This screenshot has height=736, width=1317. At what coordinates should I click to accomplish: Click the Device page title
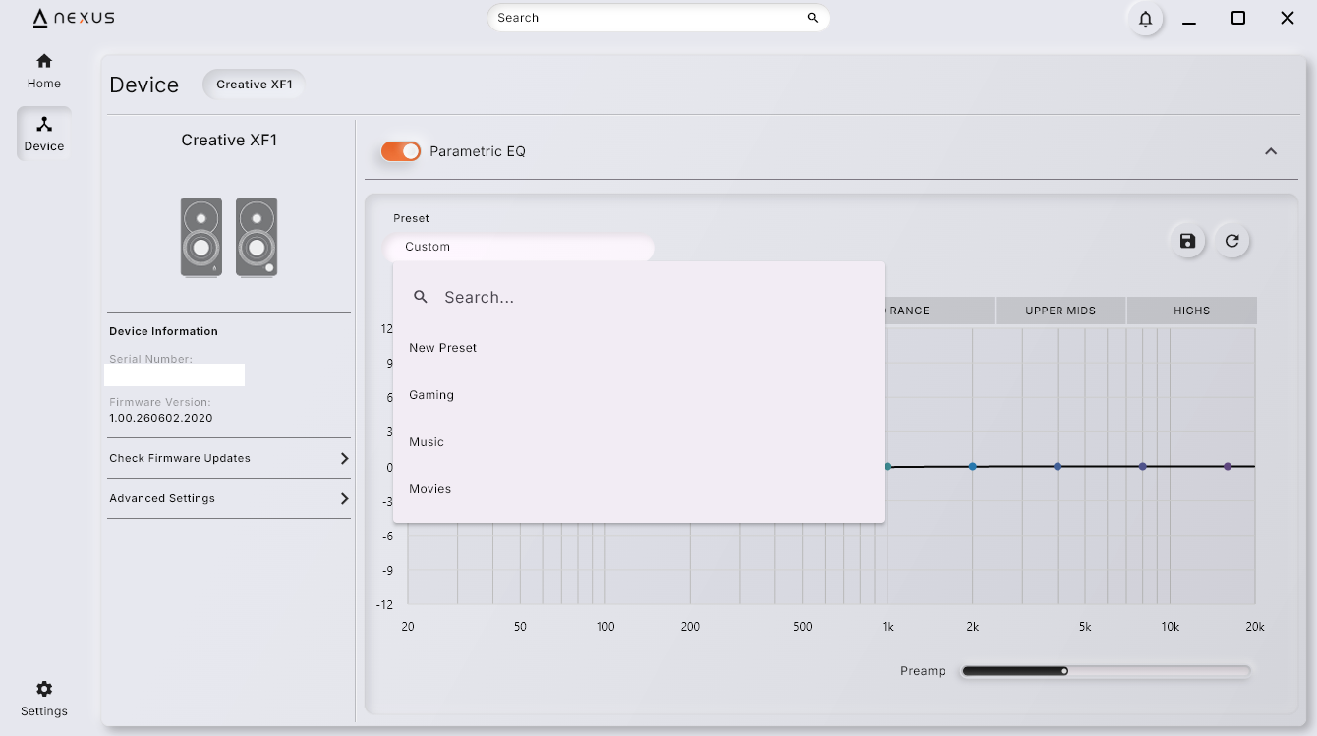pos(144,85)
